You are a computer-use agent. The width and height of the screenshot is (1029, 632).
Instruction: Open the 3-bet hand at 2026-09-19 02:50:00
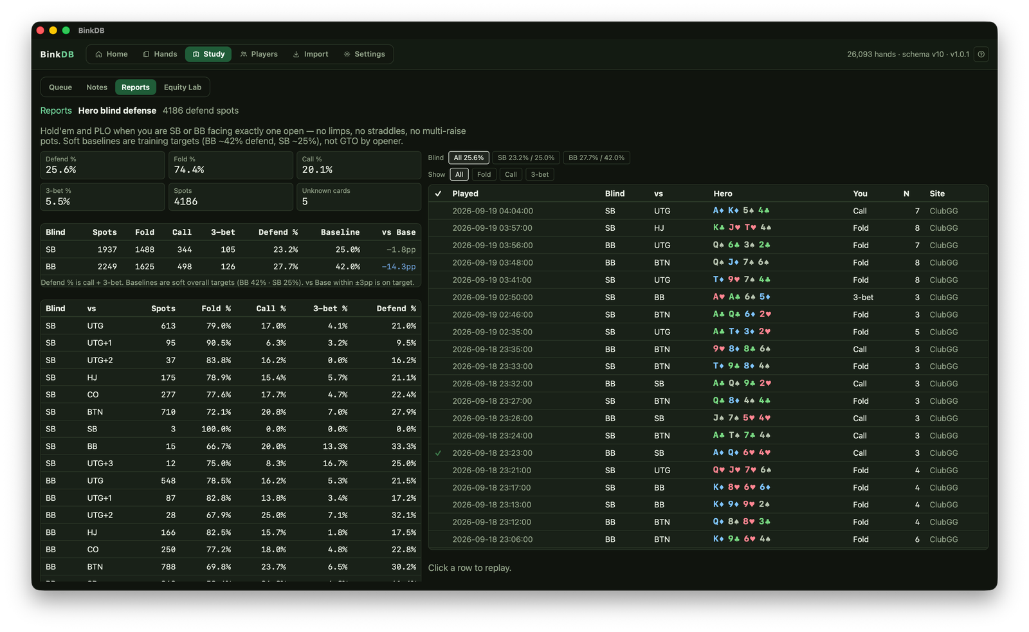point(708,297)
